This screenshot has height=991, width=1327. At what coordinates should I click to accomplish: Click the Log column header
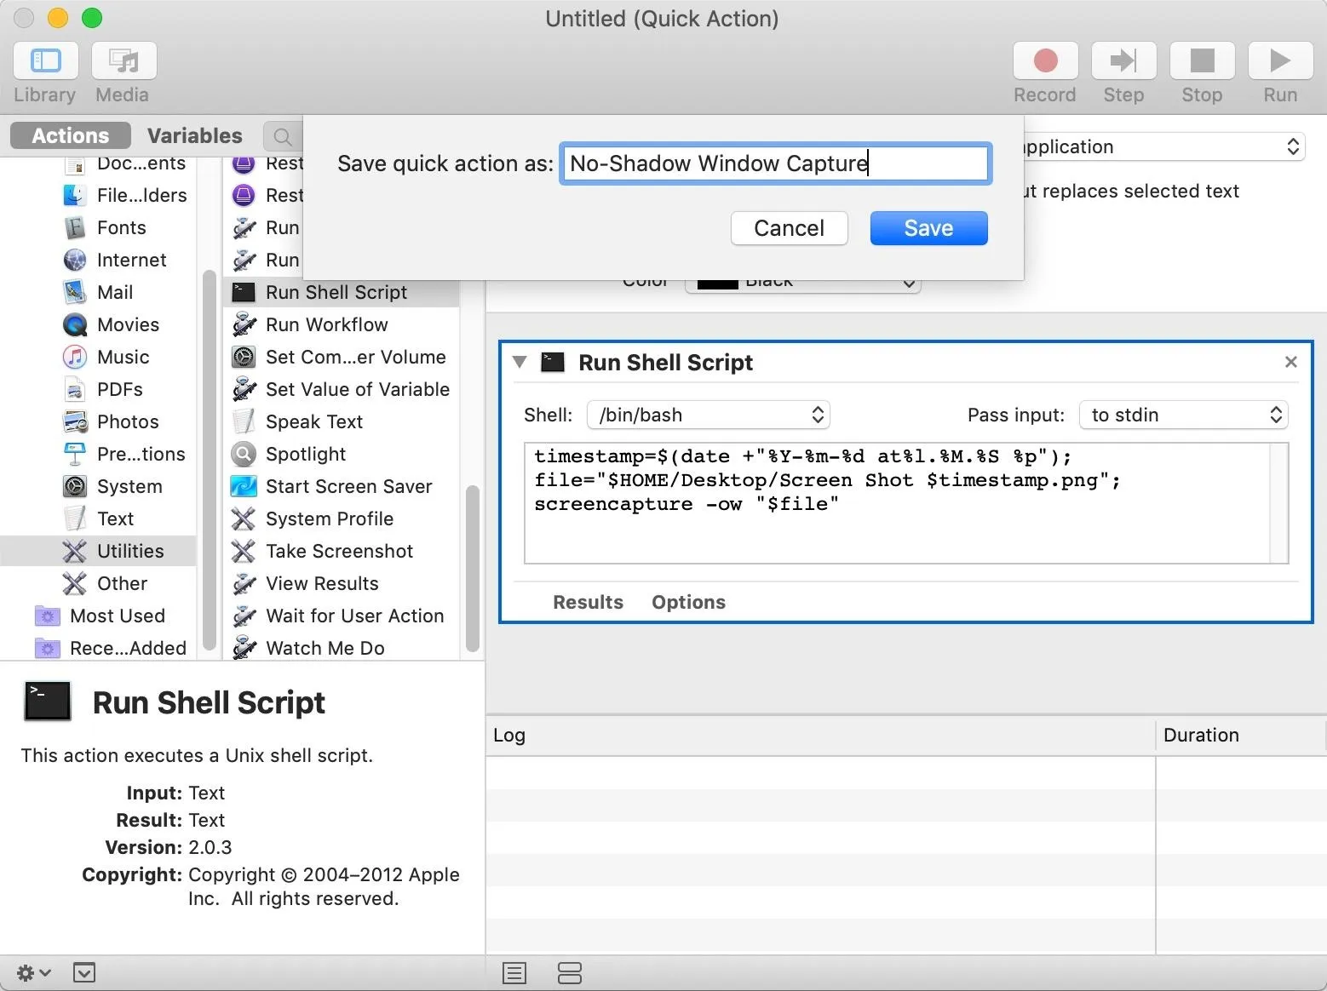click(x=820, y=735)
